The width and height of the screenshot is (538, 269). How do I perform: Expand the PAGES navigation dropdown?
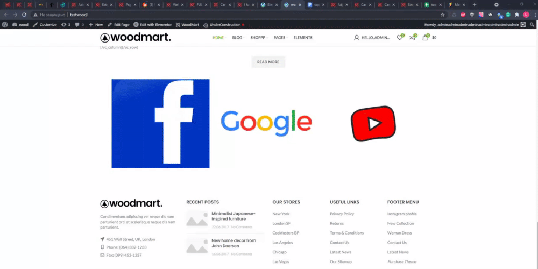coord(281,38)
